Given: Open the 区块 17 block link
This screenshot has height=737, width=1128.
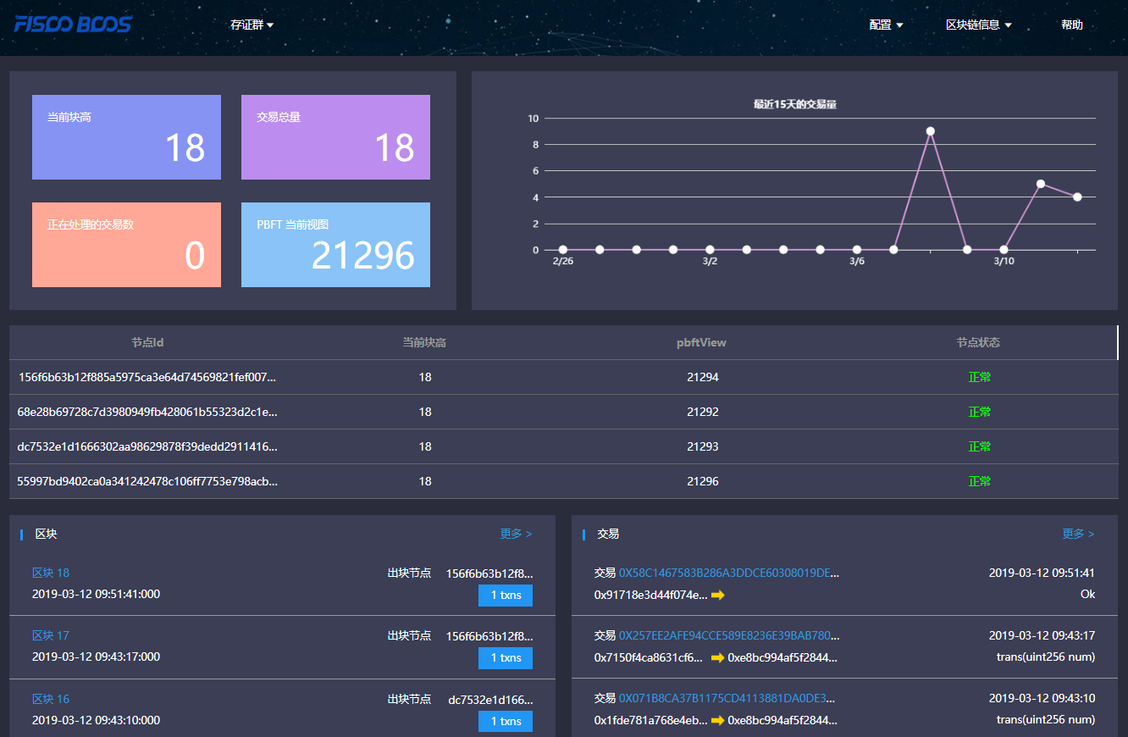Looking at the screenshot, I should [51, 635].
